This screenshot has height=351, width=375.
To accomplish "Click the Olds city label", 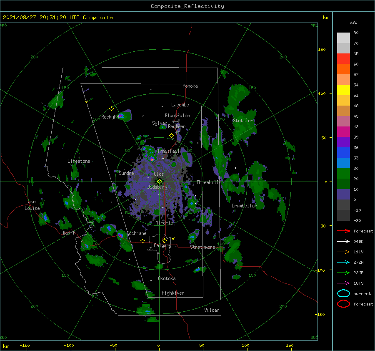I will [x=159, y=174].
